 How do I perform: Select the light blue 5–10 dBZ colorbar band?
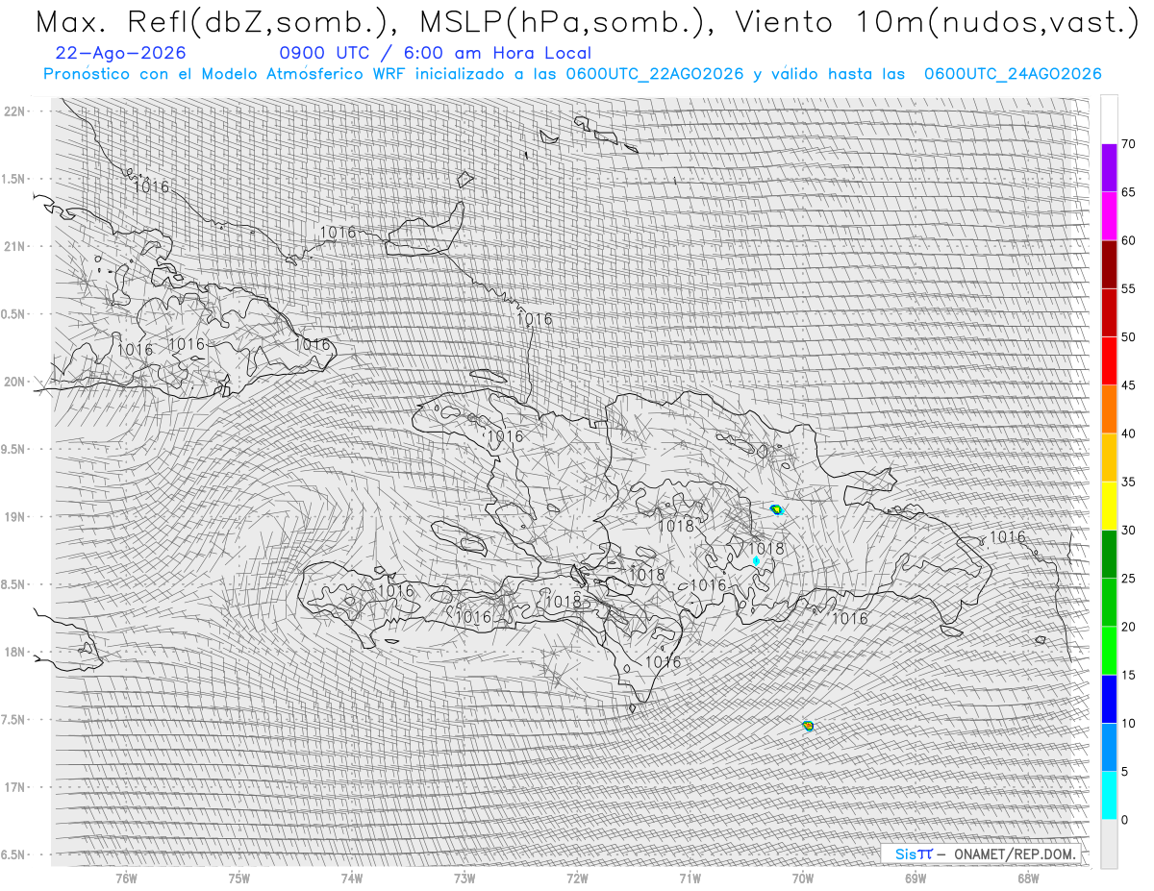coord(1109,747)
